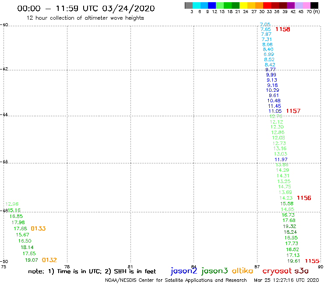Screen dimensions: 324x284
Task: Click the s3a satellite legend label
Action: click(301, 271)
